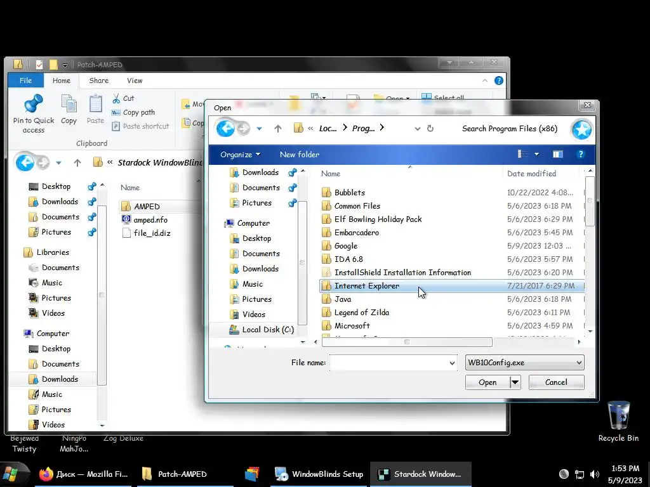This screenshot has width=650, height=487.
Task: Select Videos in Open dialog navigation pane
Action: click(x=248, y=315)
